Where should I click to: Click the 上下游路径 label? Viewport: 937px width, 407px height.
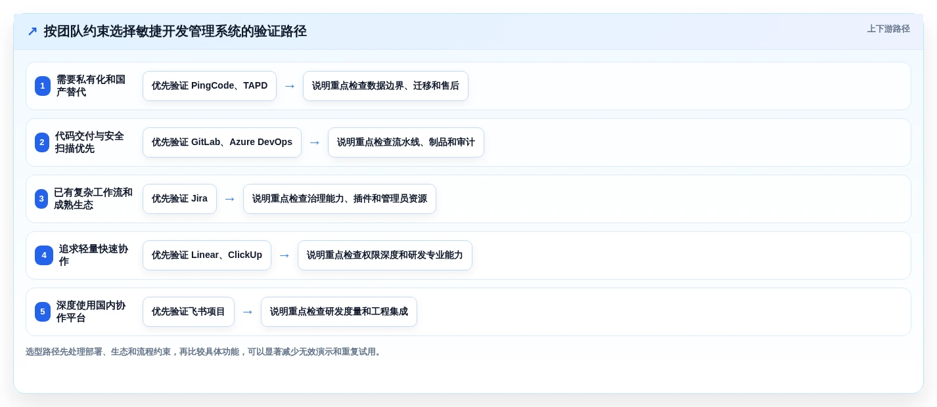tap(888, 29)
